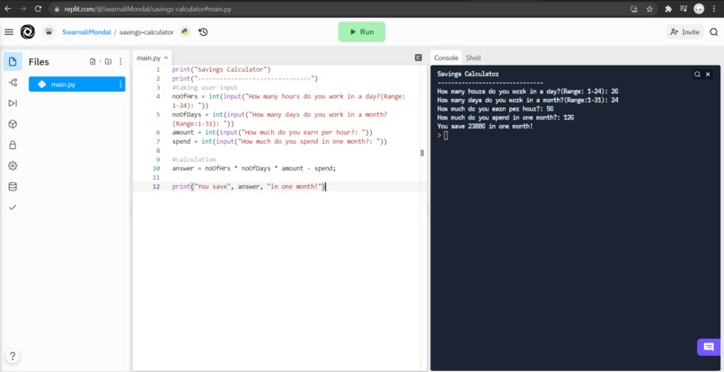Switch to the Shell tab
The height and width of the screenshot is (372, 724).
(473, 58)
